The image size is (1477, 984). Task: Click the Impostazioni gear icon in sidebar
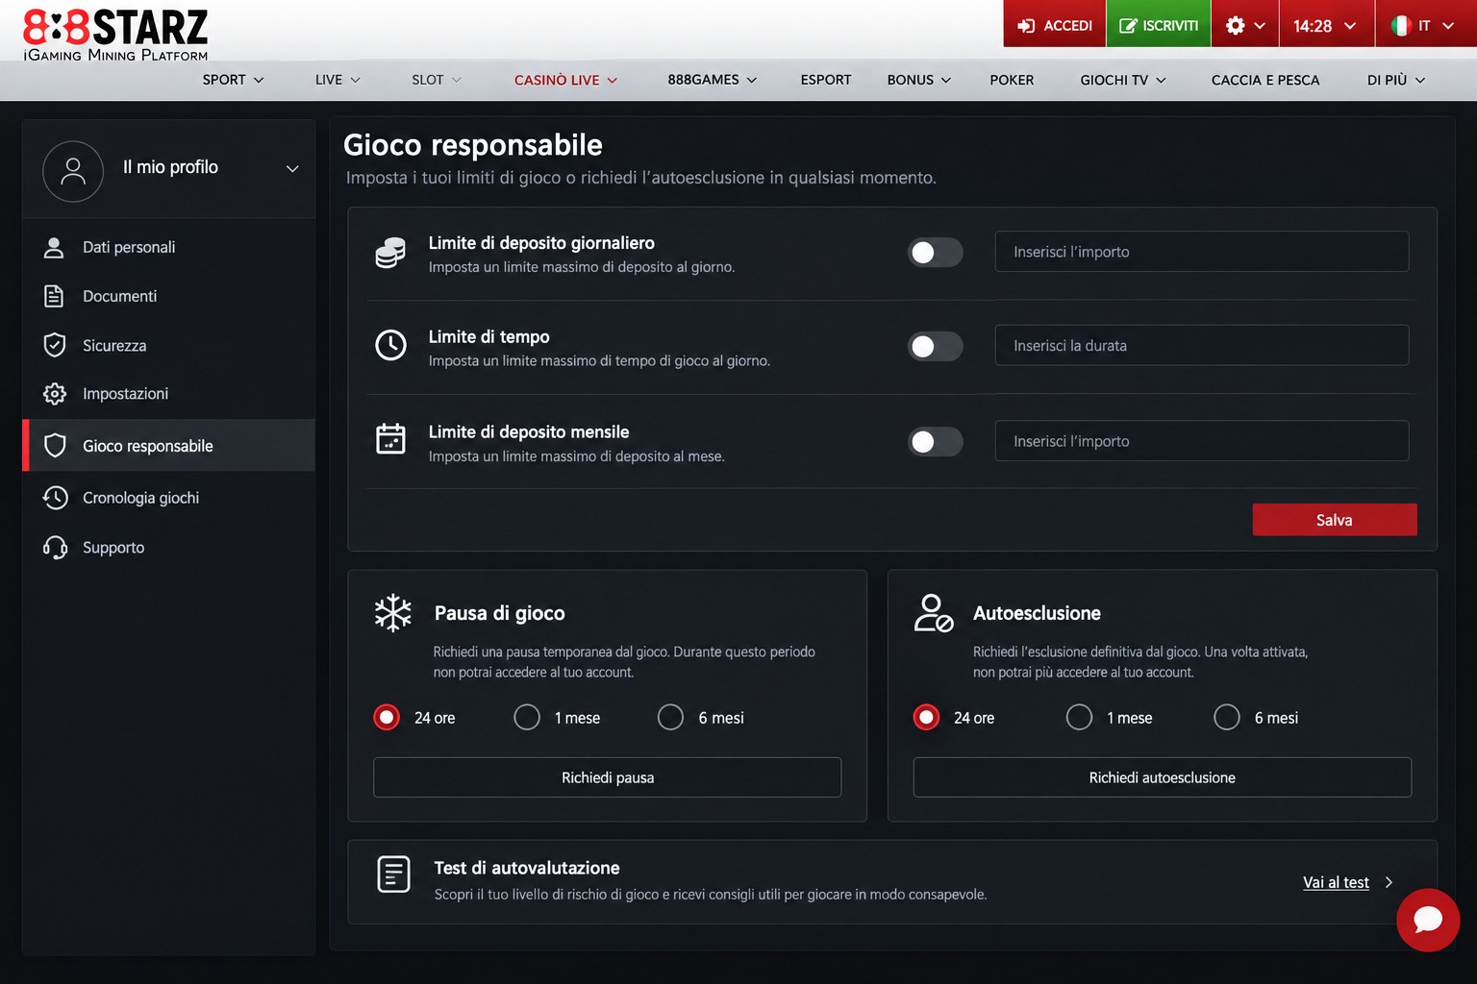point(55,394)
